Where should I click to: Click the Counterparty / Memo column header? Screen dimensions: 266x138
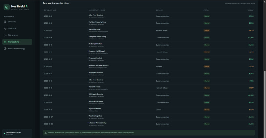(x=97, y=10)
